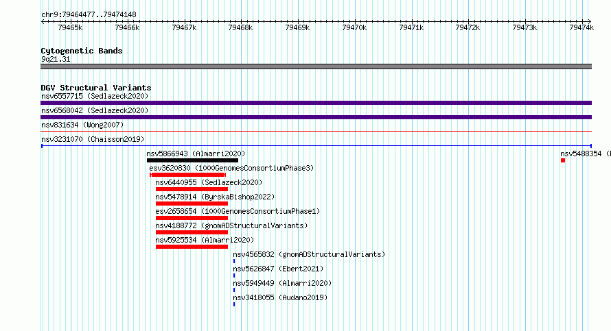Click the 79466k ruler tick label
Image resolution: width=611 pixels, height=331 pixels.
[x=127, y=27]
